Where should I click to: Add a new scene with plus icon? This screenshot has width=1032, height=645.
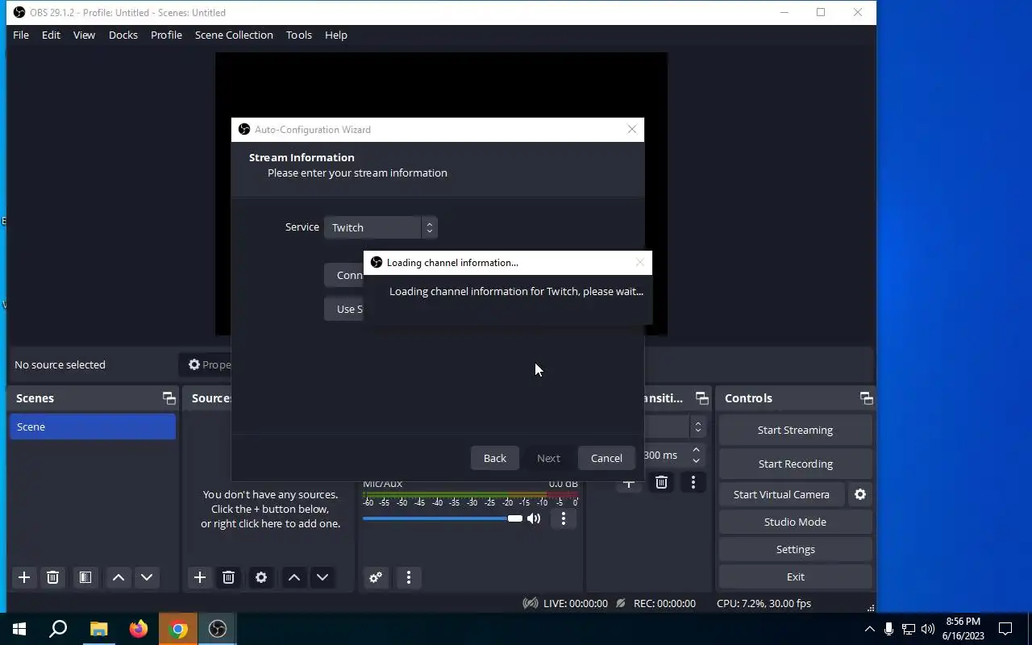coord(24,577)
